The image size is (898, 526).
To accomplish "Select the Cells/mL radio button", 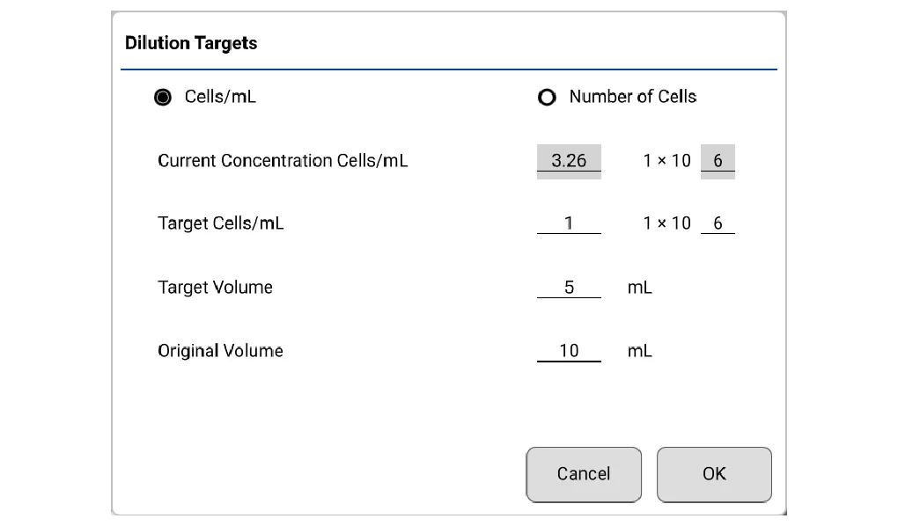I will (163, 97).
